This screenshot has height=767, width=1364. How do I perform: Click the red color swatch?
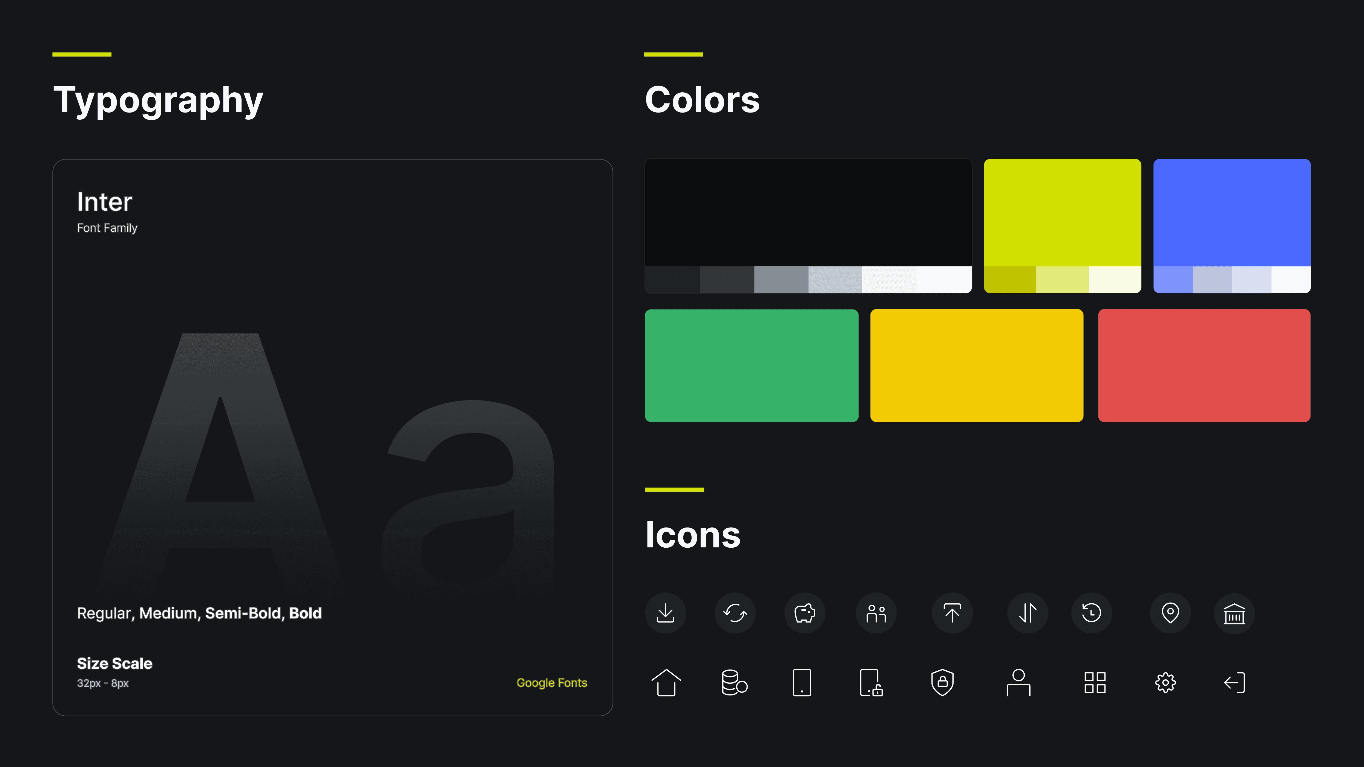pos(1204,365)
